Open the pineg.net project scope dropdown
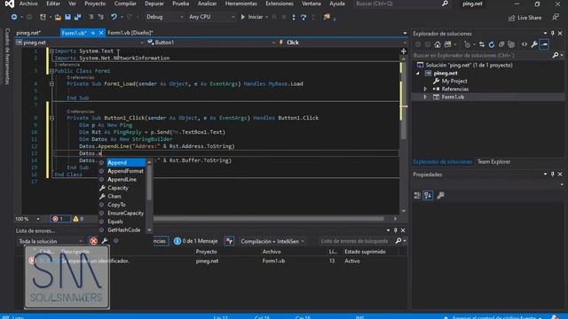Screen dimensions: 568x319 tap(80, 43)
